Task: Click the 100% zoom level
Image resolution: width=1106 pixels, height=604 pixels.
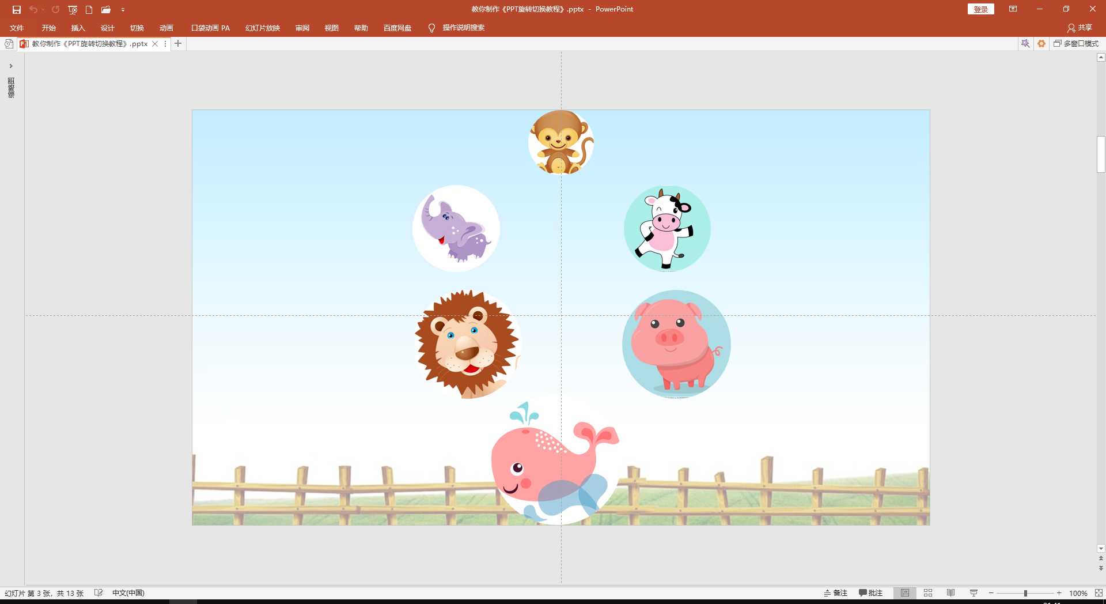Action: (1078, 593)
